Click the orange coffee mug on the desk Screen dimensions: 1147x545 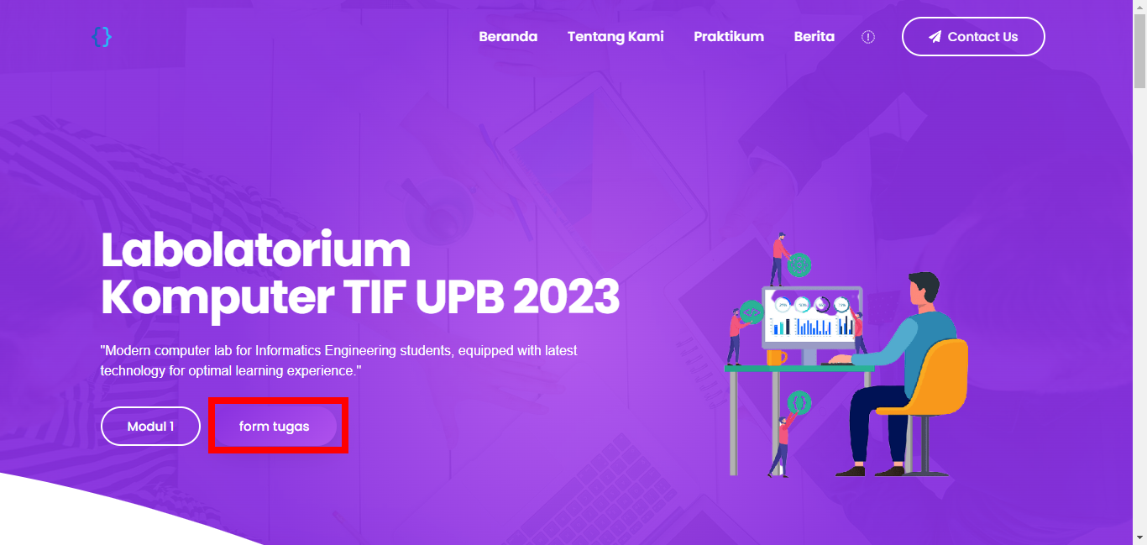pyautogui.click(x=777, y=358)
